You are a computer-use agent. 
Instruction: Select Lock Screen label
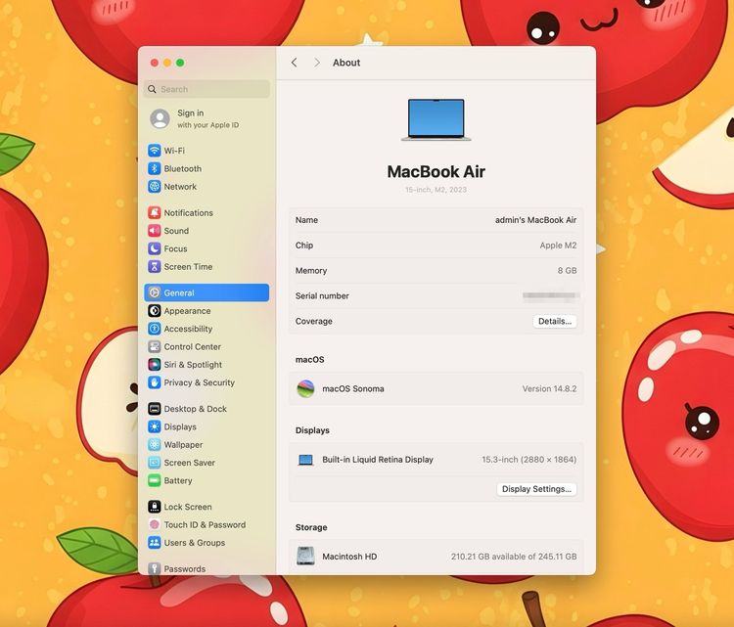188,507
